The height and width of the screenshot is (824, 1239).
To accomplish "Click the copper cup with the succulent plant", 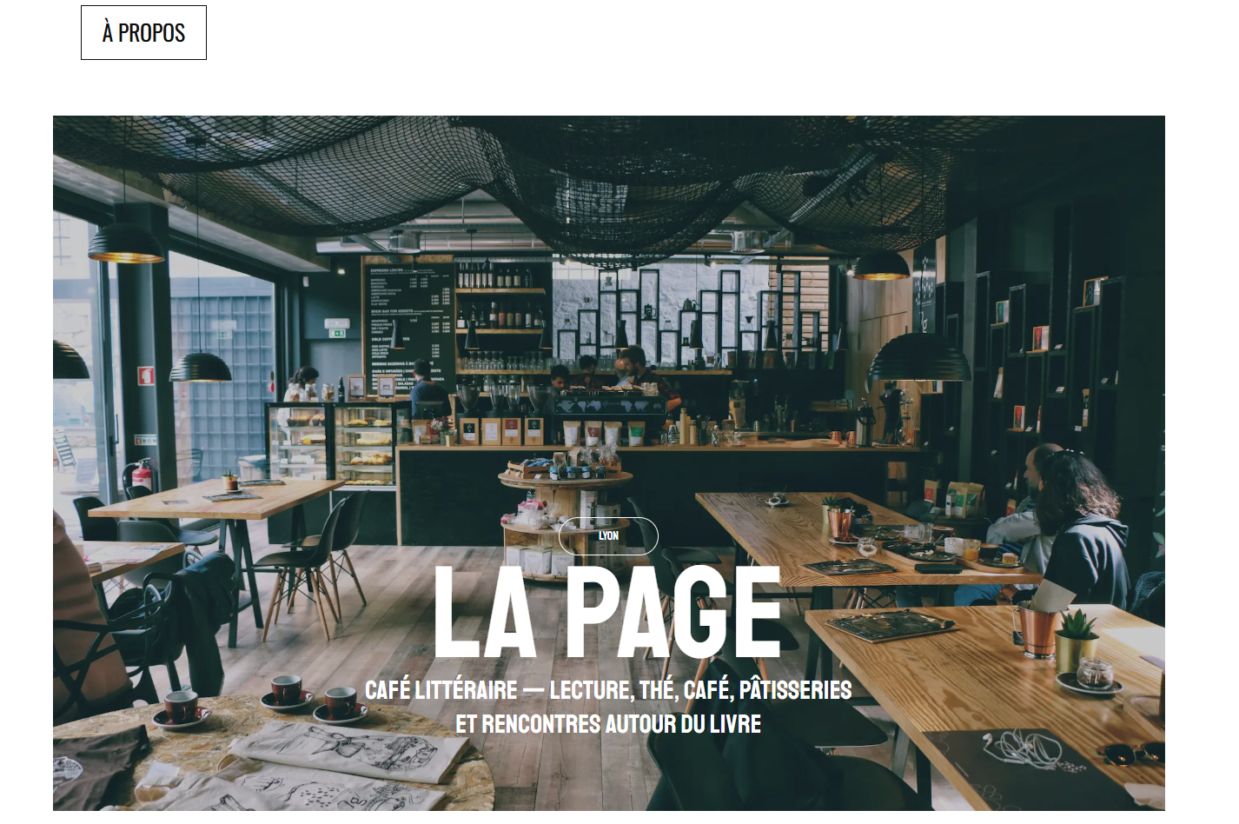I will 1037,628.
